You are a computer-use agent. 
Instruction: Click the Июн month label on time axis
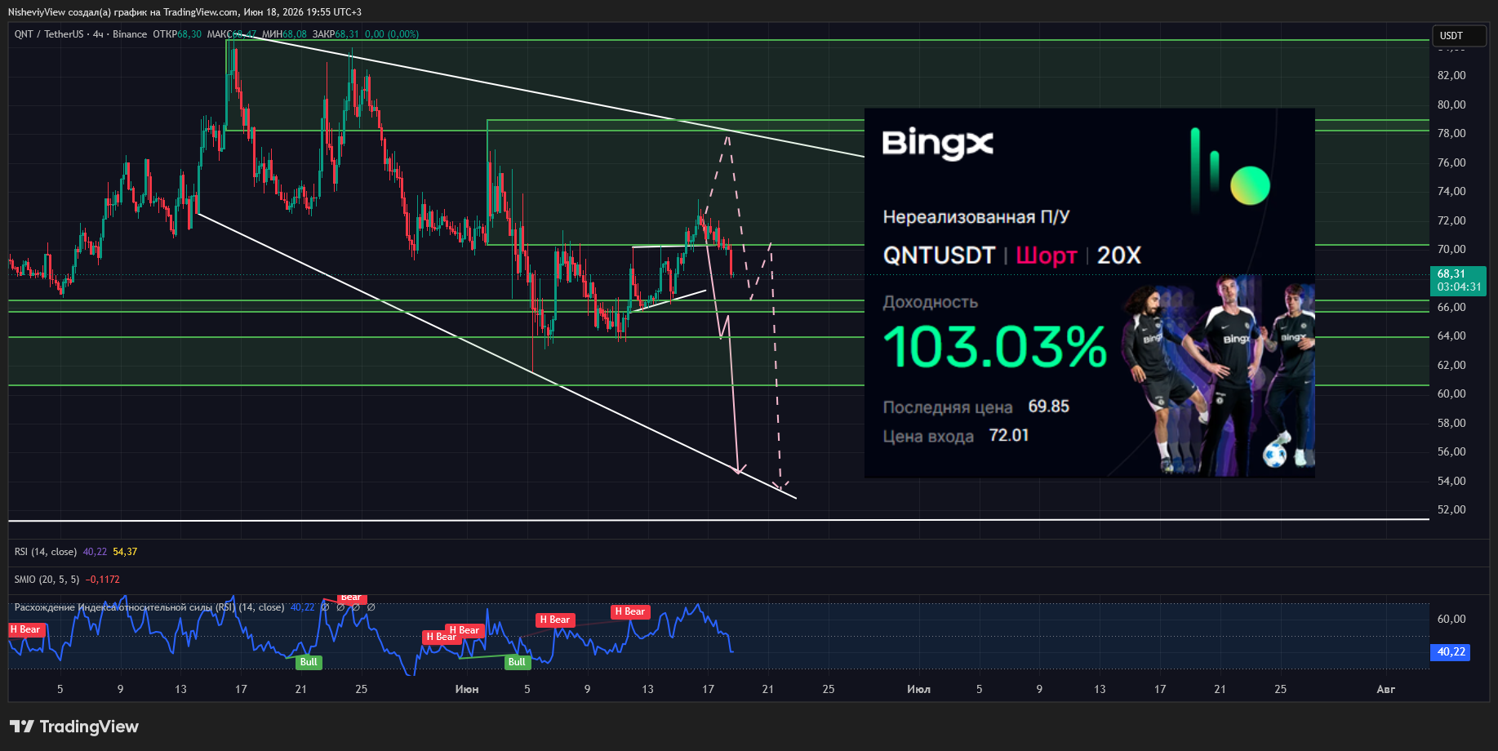point(467,690)
